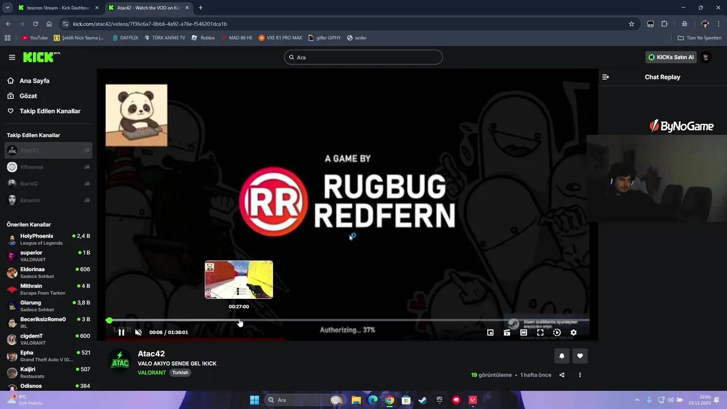Open a new browser tab
The height and width of the screenshot is (409, 727).
(200, 8)
